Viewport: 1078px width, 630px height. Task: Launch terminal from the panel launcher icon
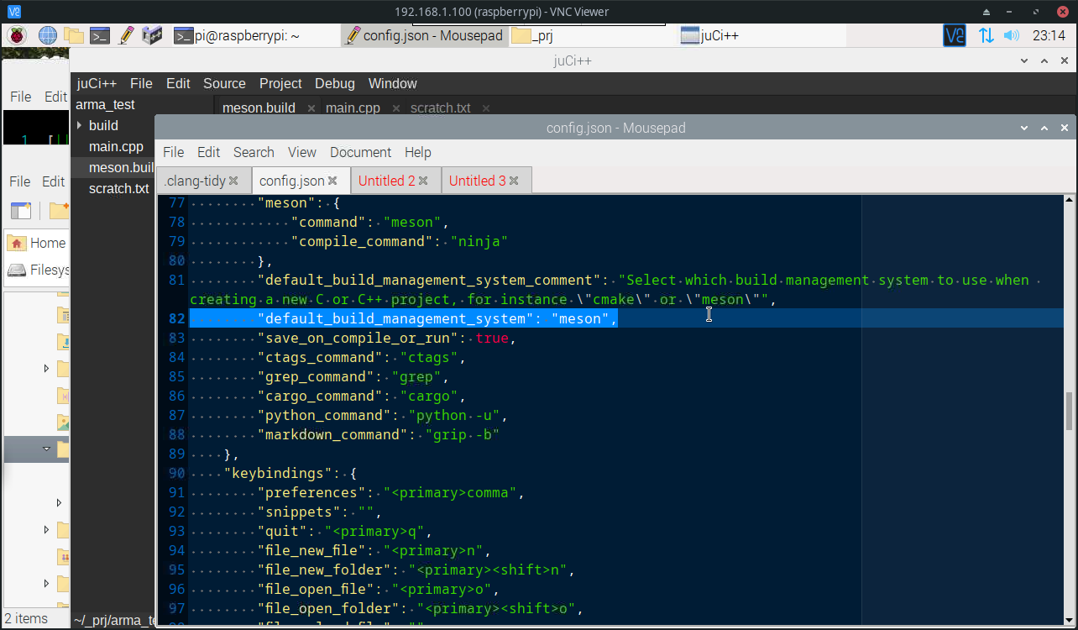click(x=100, y=35)
